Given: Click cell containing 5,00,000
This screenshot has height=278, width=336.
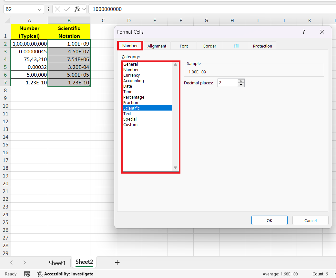Looking at the screenshot, I should click(29, 75).
